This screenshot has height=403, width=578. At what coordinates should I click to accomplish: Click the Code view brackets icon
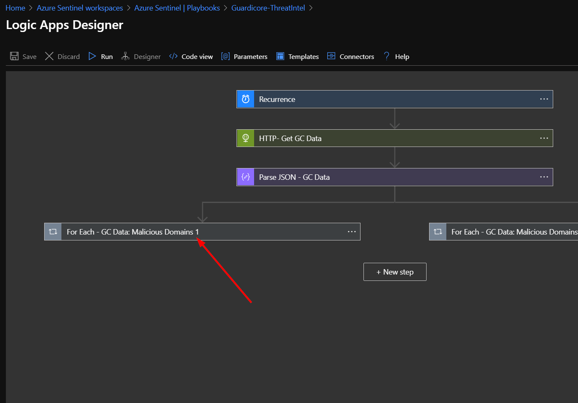click(x=173, y=56)
